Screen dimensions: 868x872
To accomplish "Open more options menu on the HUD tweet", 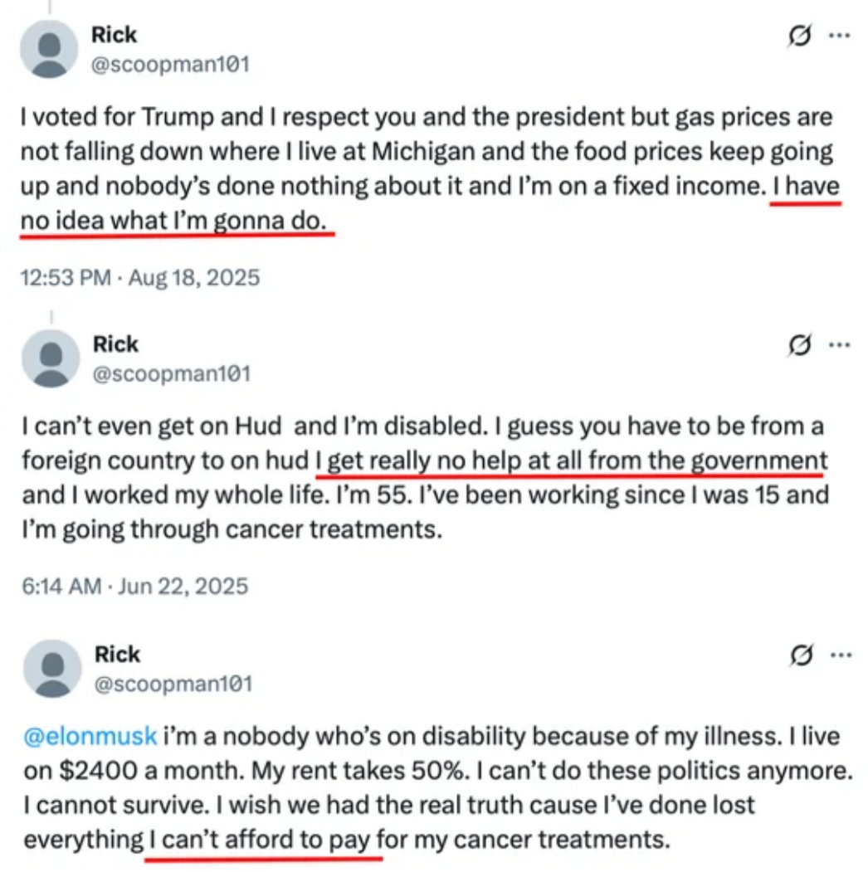I will click(x=840, y=346).
